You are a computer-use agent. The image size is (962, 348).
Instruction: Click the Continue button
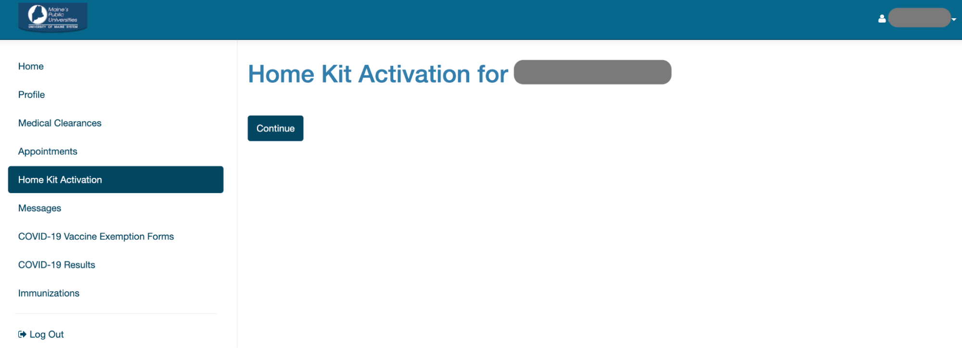tap(275, 129)
